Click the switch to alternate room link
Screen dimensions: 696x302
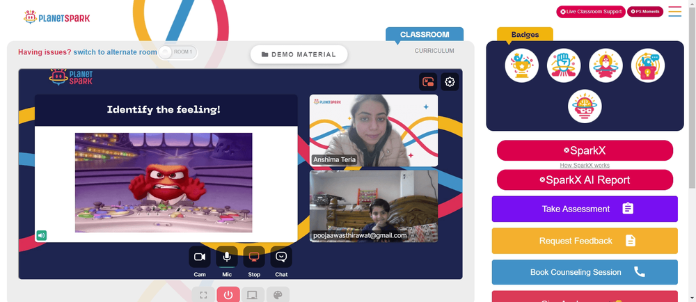click(x=115, y=52)
